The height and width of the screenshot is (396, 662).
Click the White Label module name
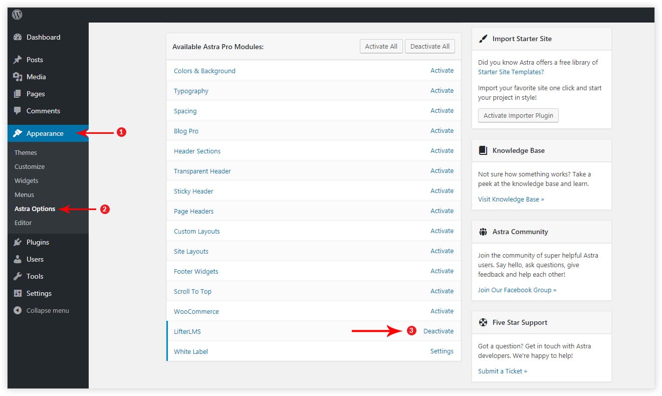point(191,351)
